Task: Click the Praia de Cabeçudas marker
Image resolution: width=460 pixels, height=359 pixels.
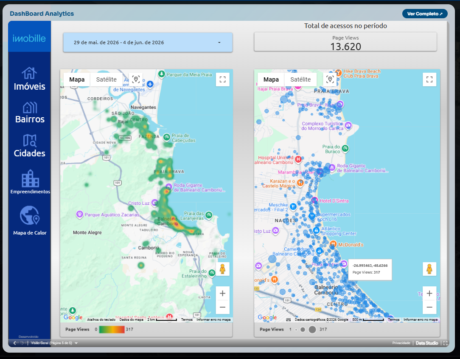Action: click(167, 137)
